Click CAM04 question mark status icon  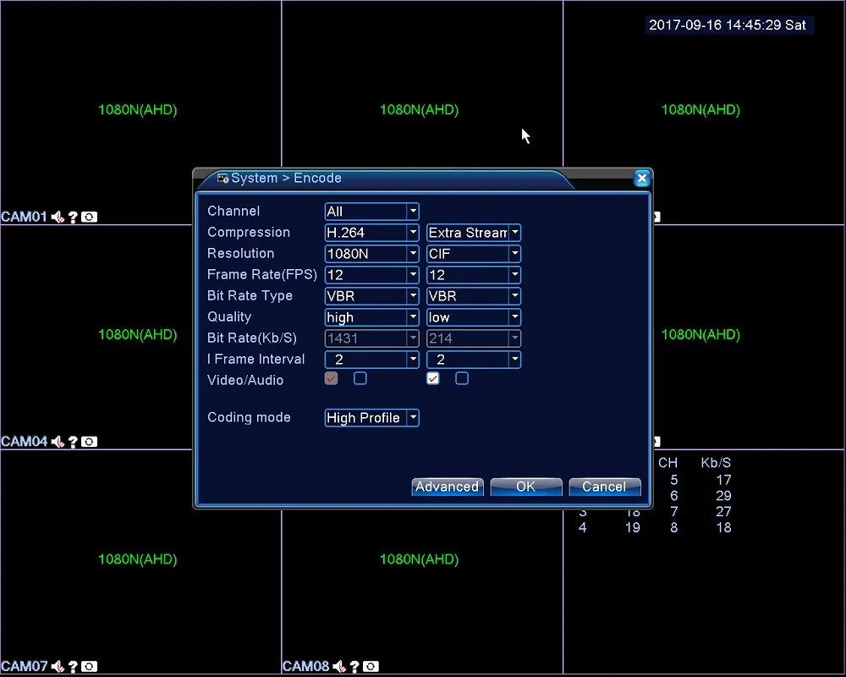pos(73,442)
